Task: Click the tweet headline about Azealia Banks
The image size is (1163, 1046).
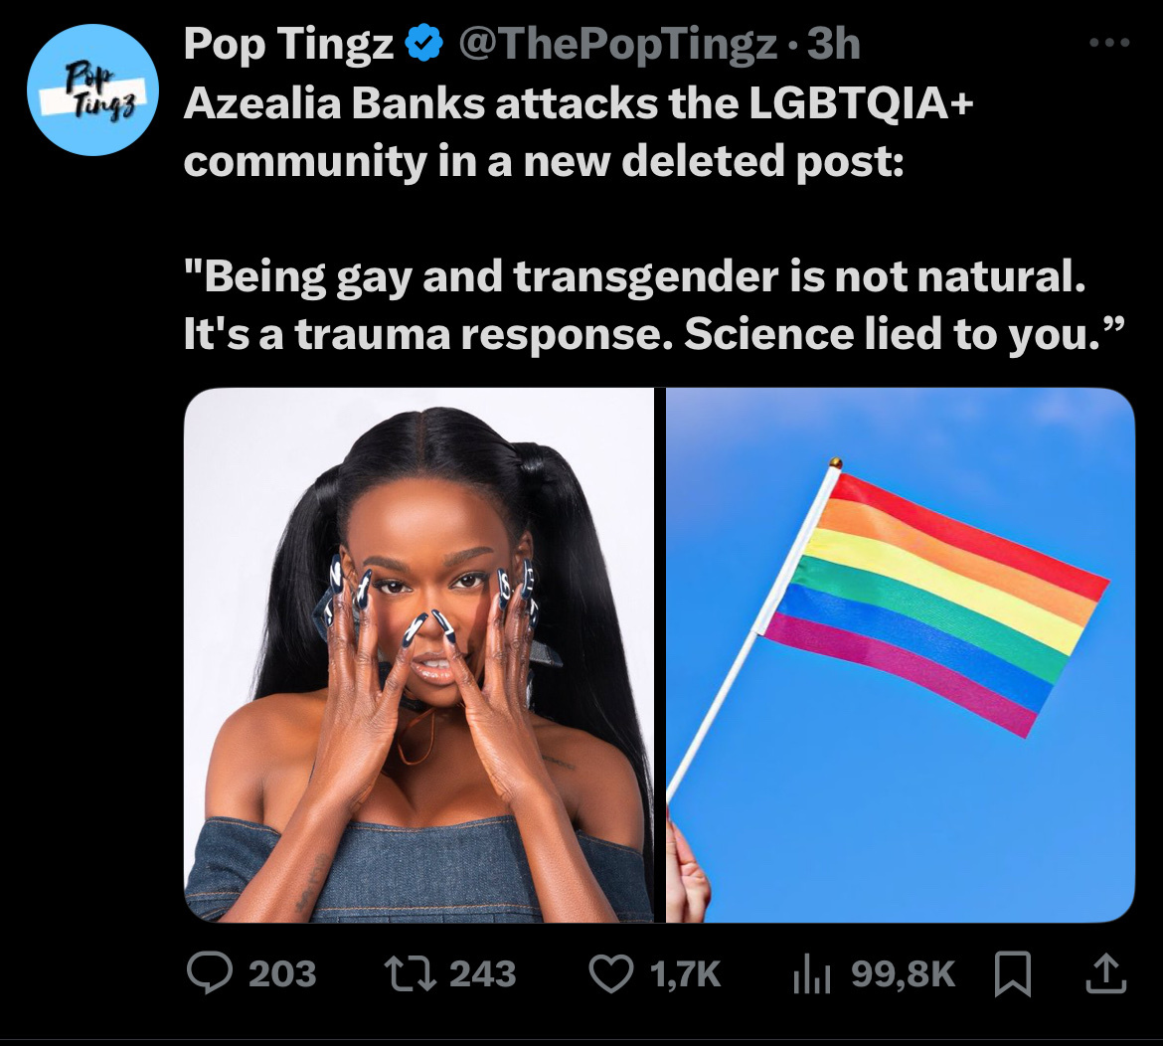Action: pos(578,131)
